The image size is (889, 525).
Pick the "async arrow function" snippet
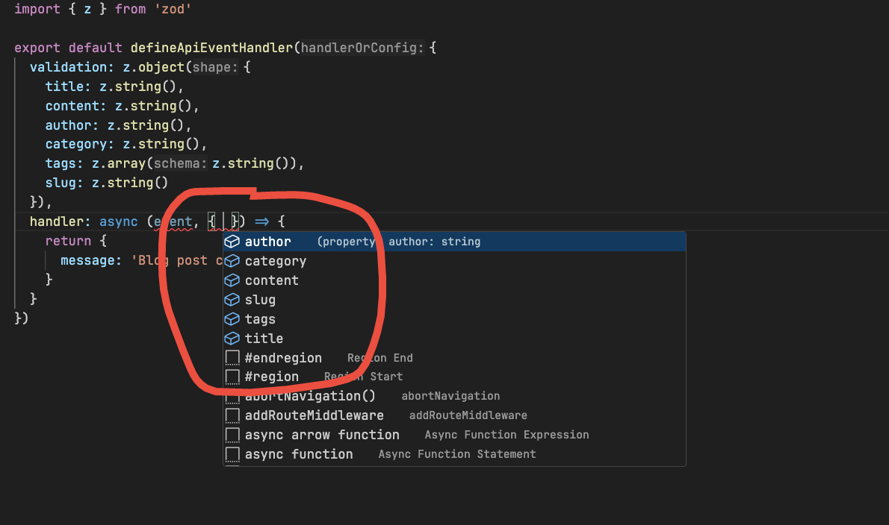[x=322, y=435]
